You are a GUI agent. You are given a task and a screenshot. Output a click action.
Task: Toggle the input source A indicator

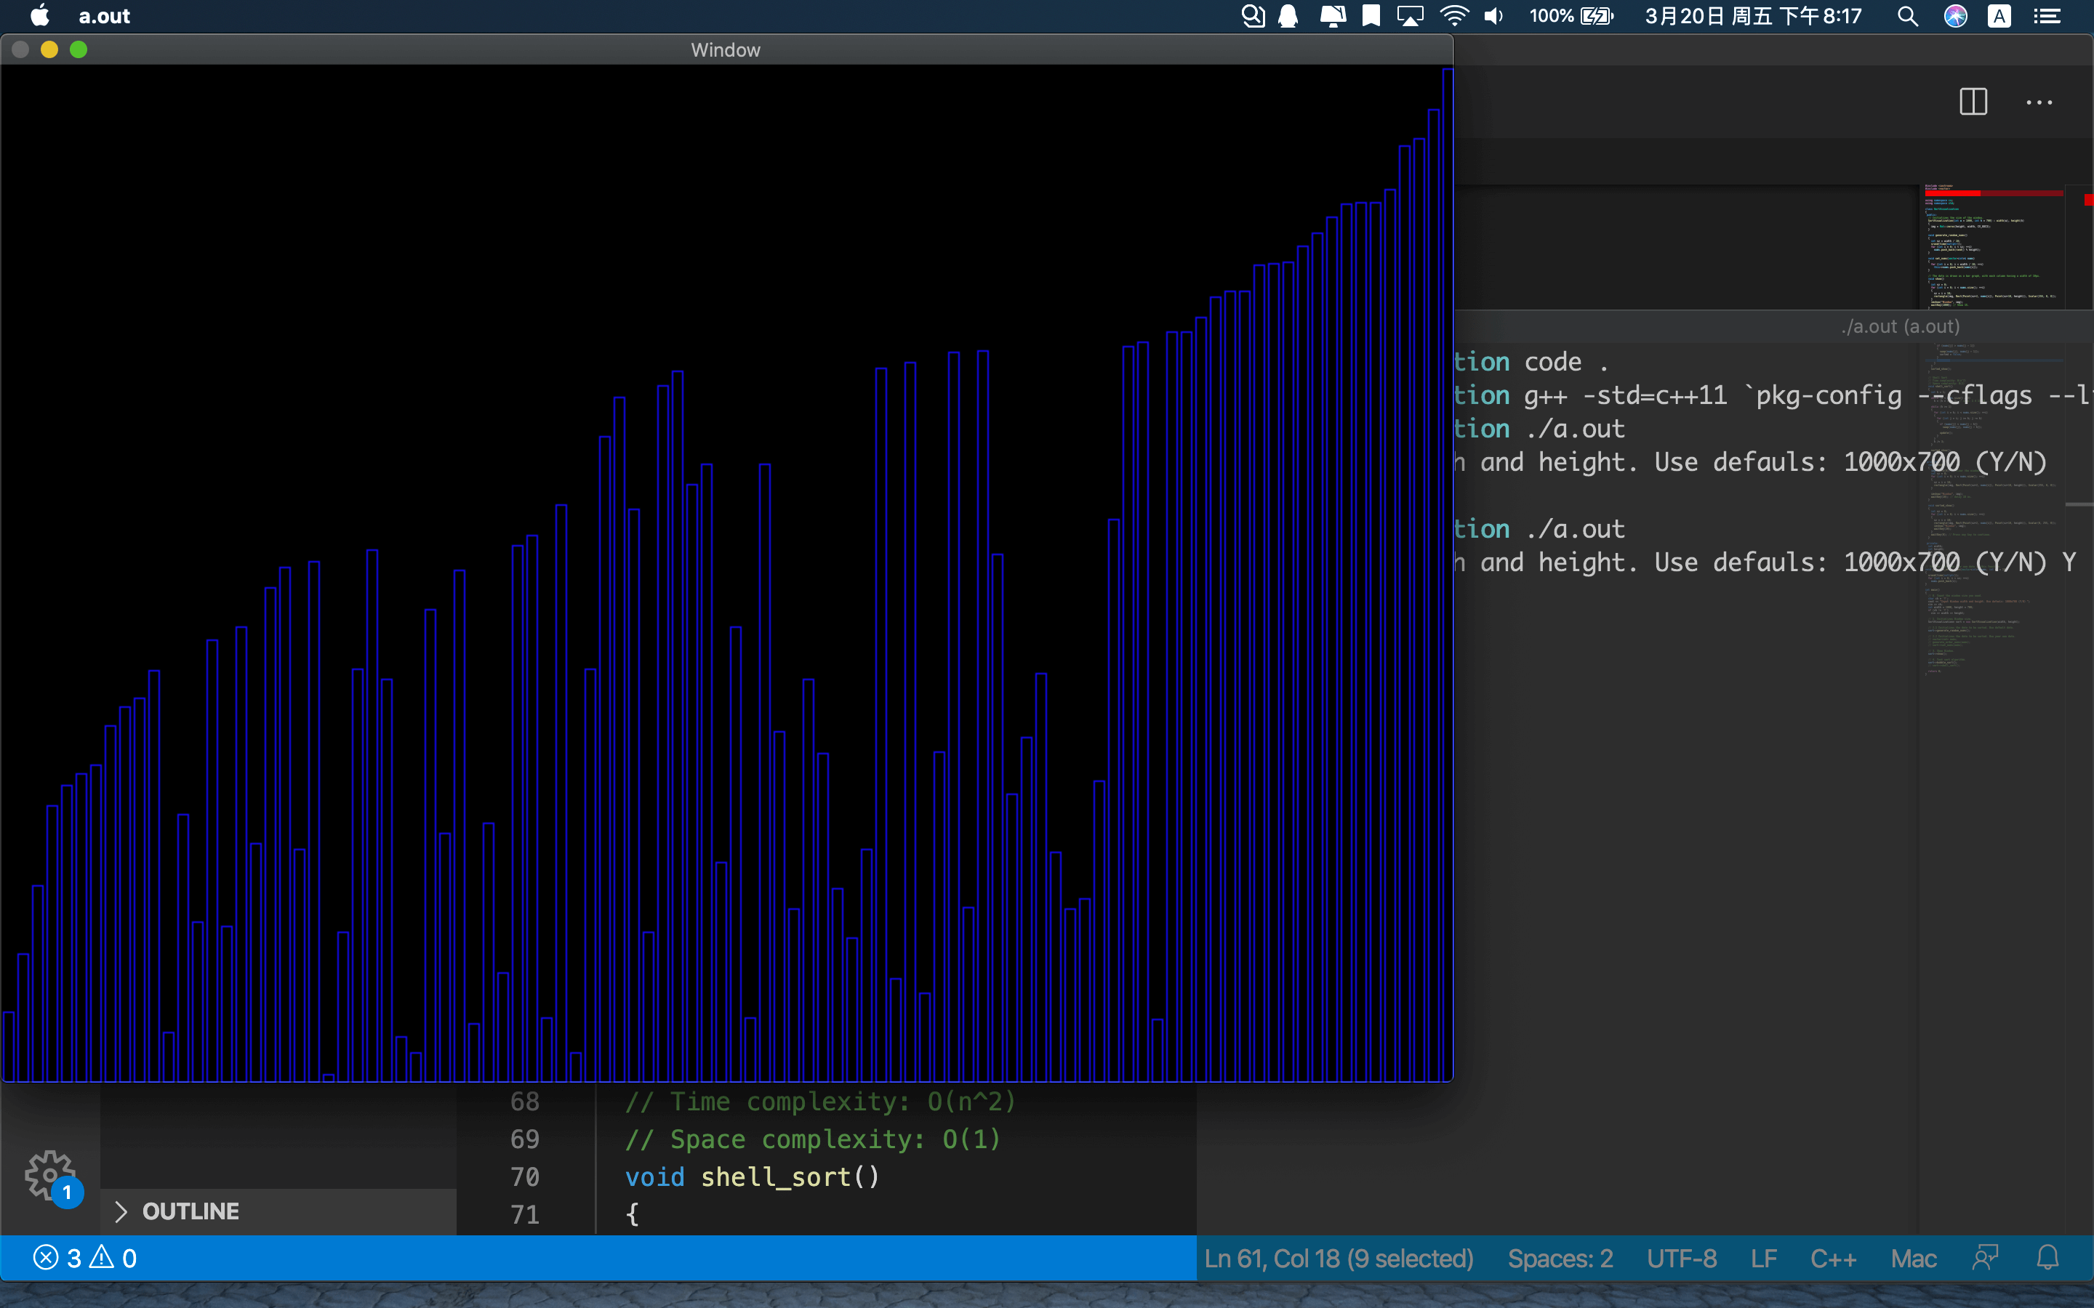pos(1999,15)
